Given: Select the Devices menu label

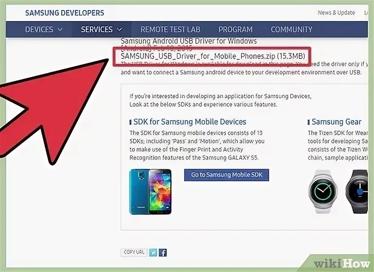Looking at the screenshot, I should [39, 30].
